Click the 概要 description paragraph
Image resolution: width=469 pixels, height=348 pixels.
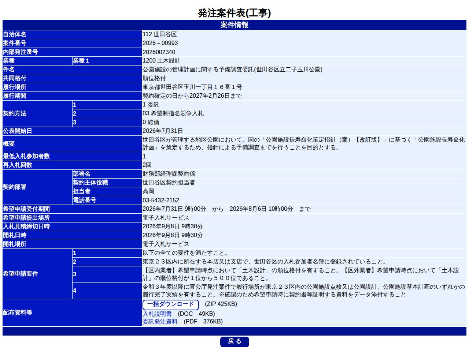pos(304,144)
